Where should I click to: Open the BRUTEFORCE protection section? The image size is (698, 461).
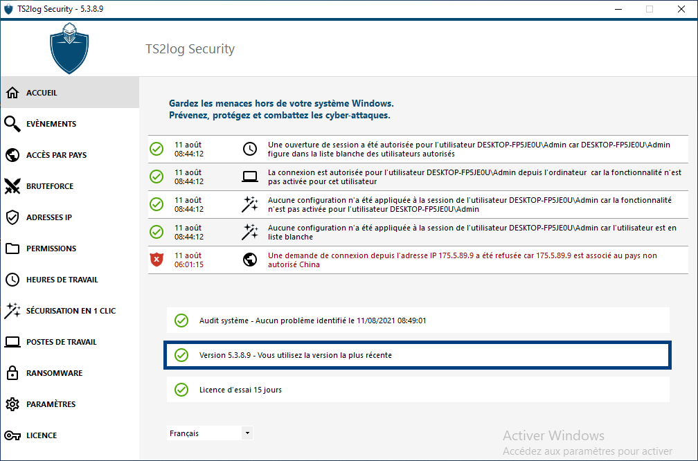(x=70, y=186)
